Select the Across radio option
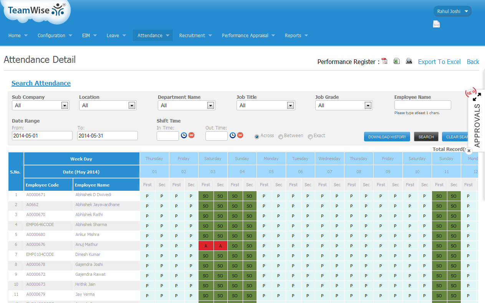 pyautogui.click(x=257, y=136)
